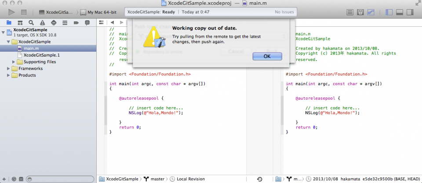Click OK in the out-of-date alert
This screenshot has height=183, width=422.
pos(267,56)
